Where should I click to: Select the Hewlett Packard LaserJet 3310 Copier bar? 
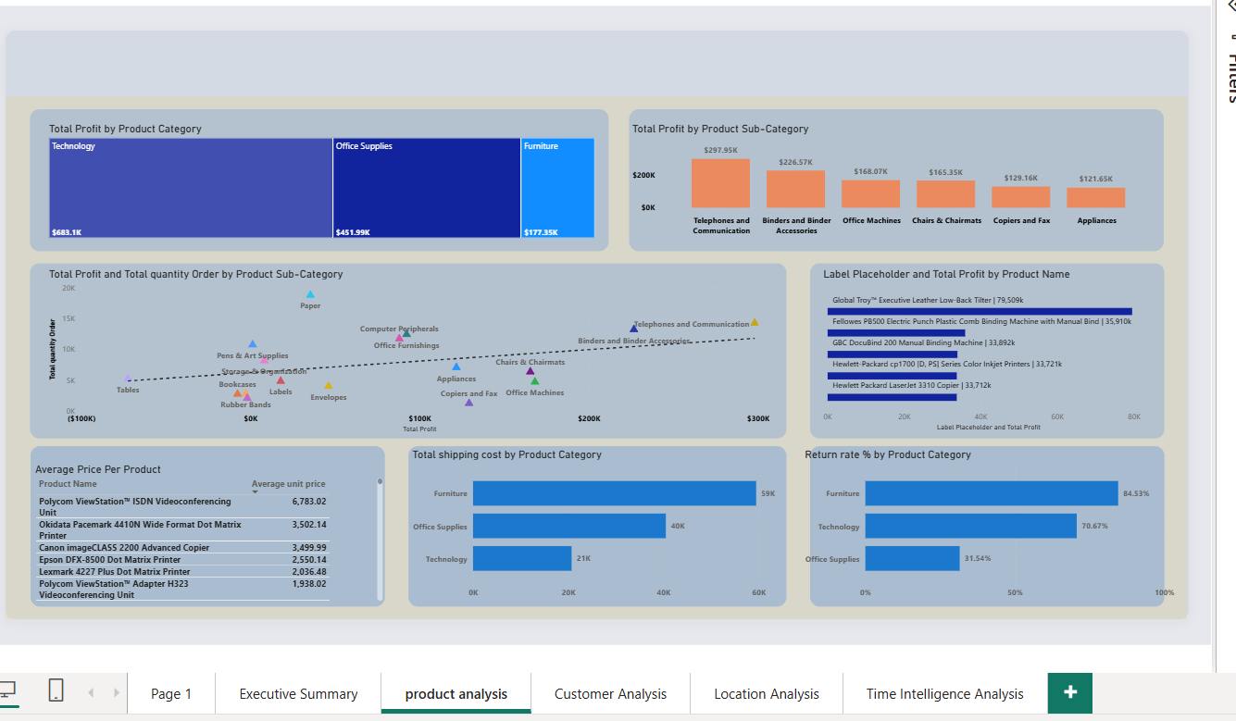[892, 397]
